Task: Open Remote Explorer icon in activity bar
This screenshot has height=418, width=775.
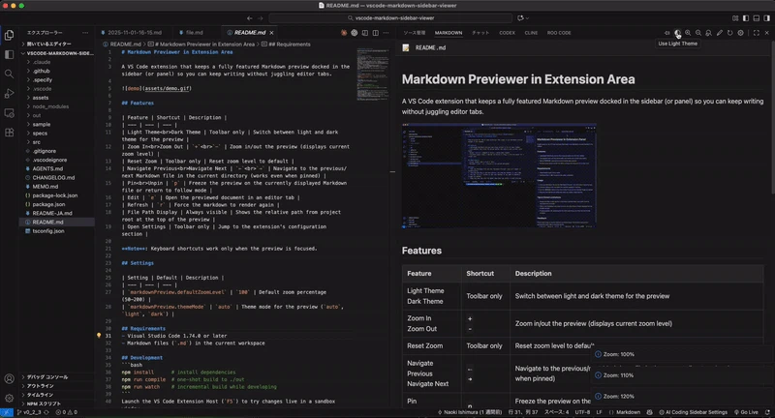Action: tap(9, 113)
